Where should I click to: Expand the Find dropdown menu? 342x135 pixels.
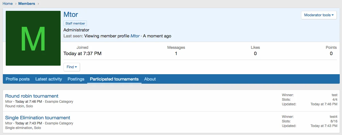click(x=71, y=67)
